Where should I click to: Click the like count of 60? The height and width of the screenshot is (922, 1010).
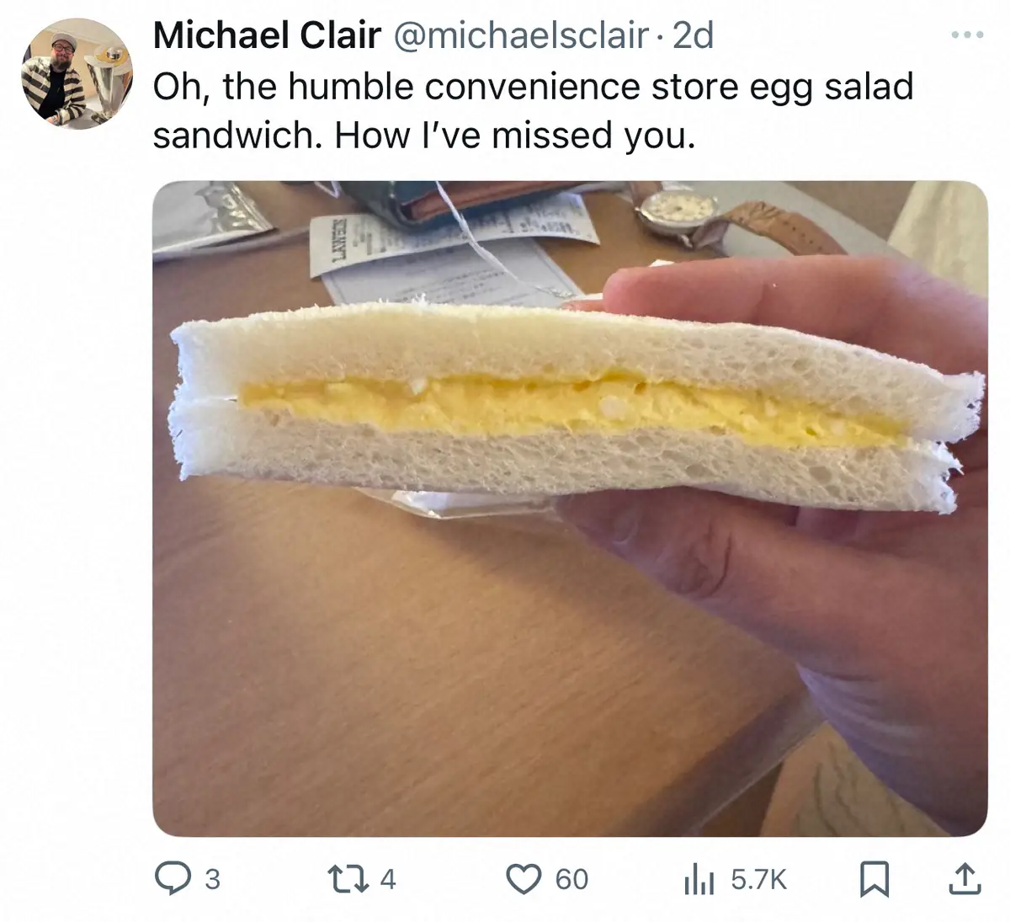(x=571, y=879)
